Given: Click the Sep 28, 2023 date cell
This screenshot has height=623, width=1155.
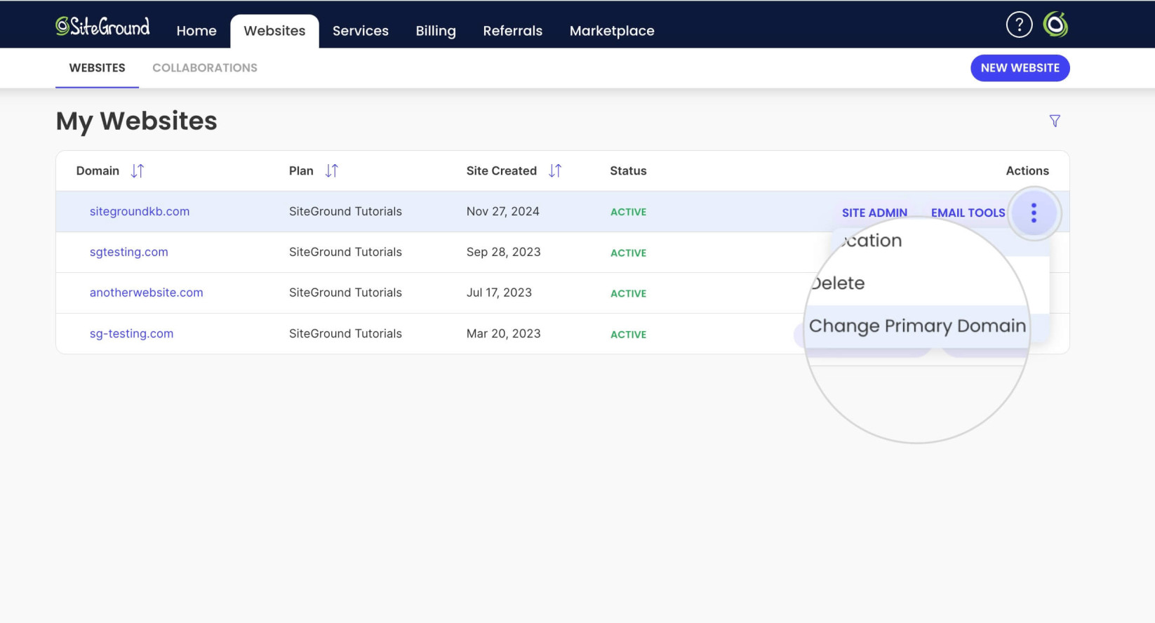Looking at the screenshot, I should (503, 252).
